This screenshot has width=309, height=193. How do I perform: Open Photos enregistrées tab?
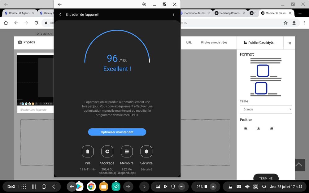coord(214,42)
